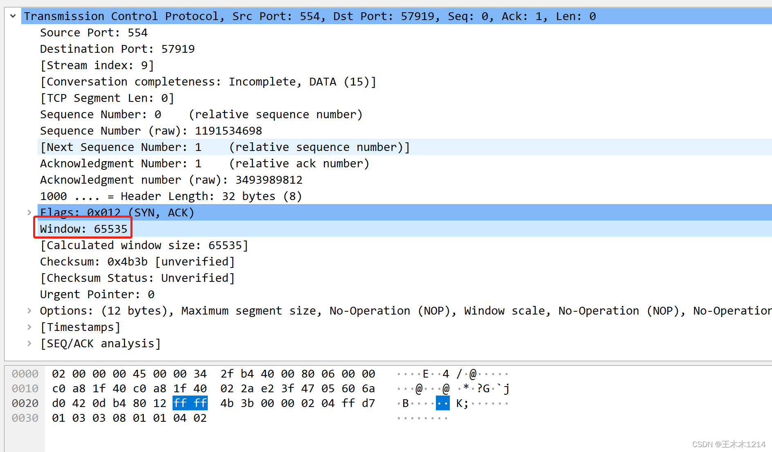The width and height of the screenshot is (772, 452).
Task: Click the 'K;' ASCII text in bytes pane
Action: pyautogui.click(x=462, y=403)
